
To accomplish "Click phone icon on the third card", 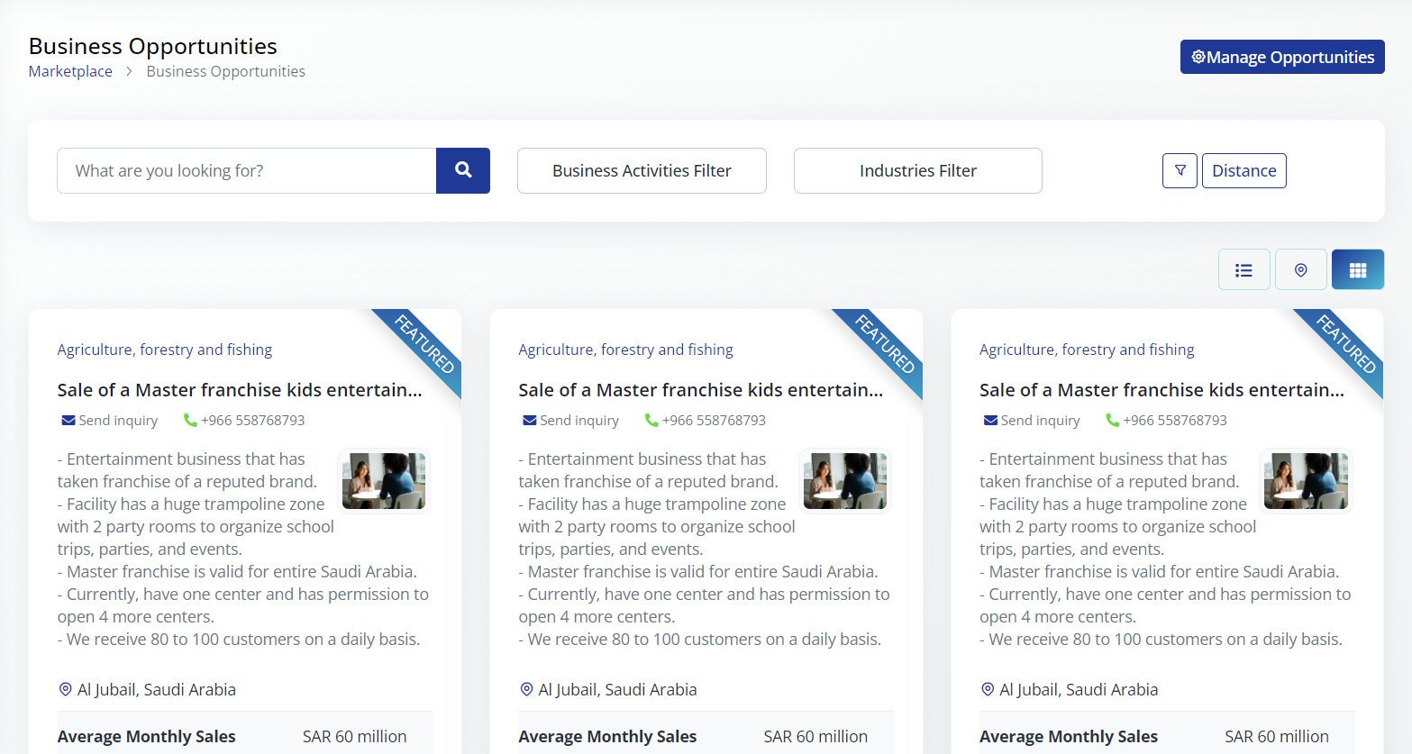I will 1113,421.
